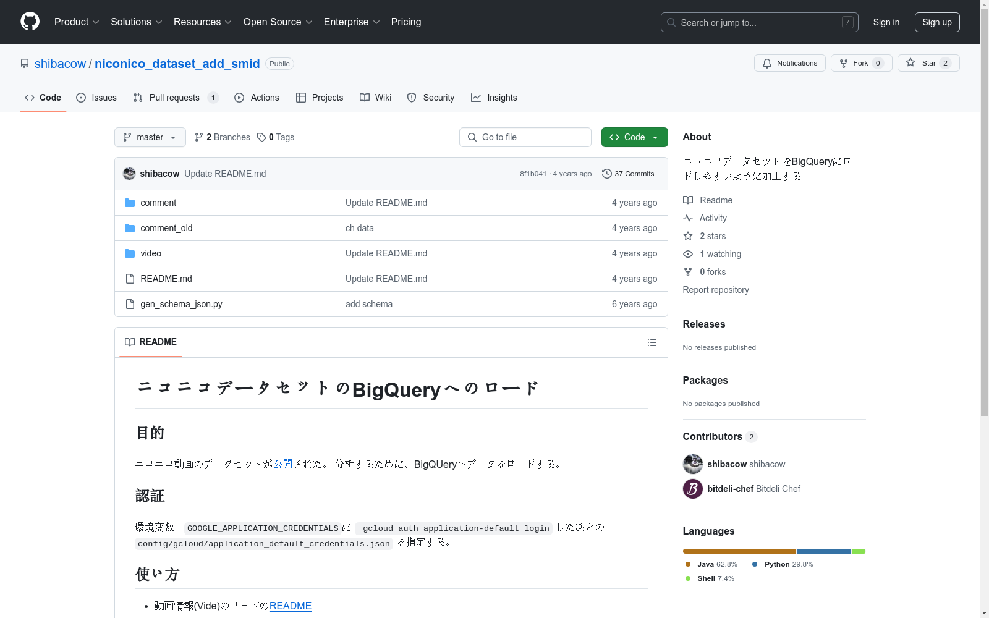Expand the Resources menu

click(203, 22)
